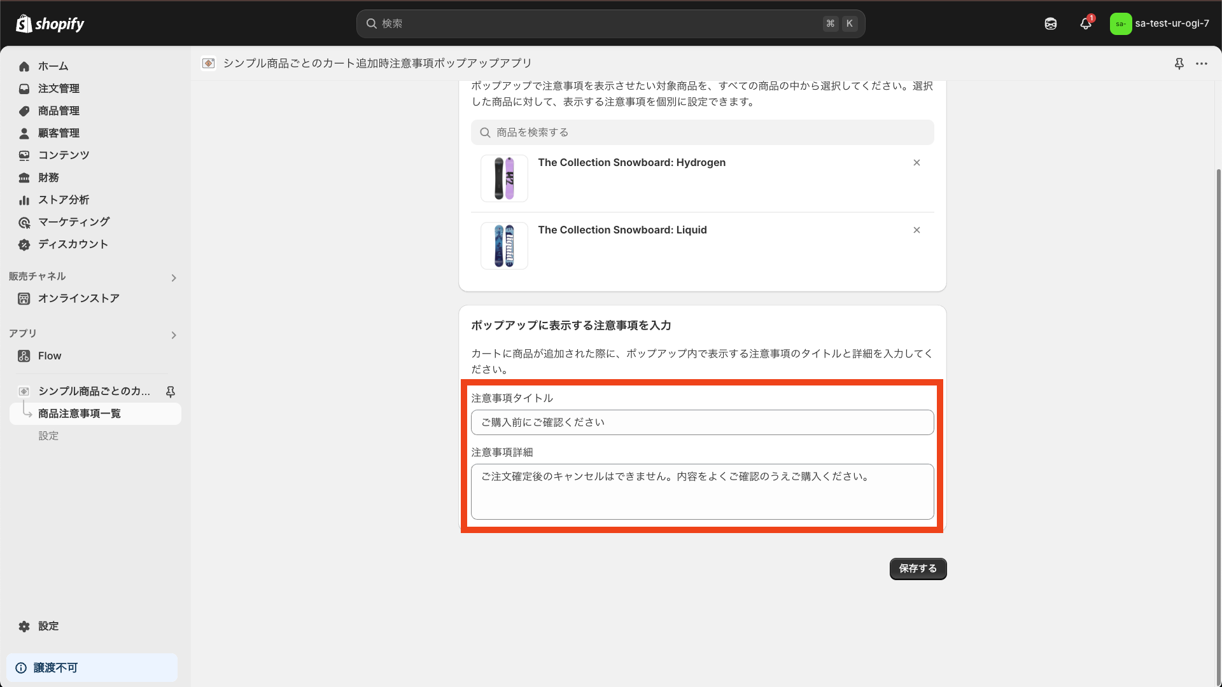The height and width of the screenshot is (687, 1222).
Task: Click the 商品を検索する search field
Action: [700, 132]
